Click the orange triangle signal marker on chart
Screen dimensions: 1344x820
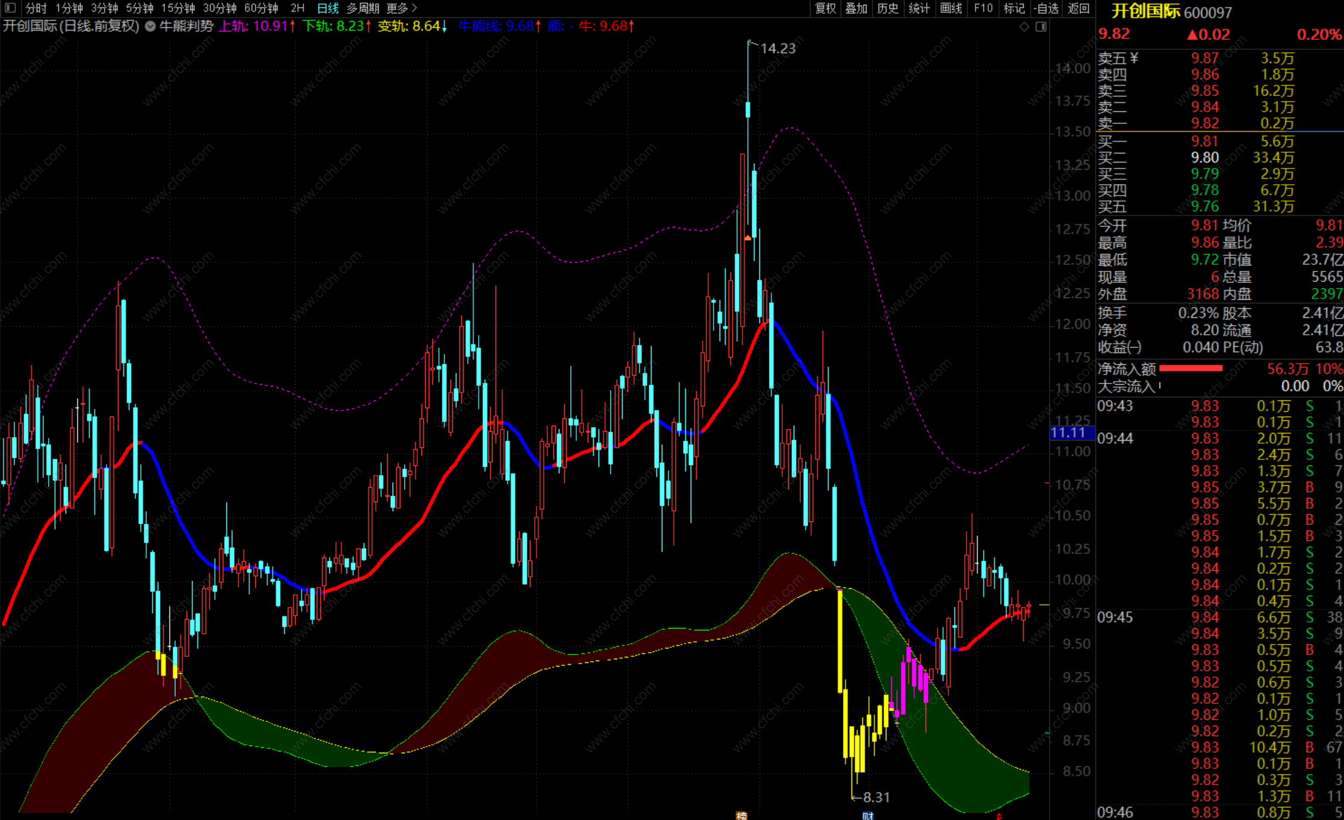tap(747, 238)
